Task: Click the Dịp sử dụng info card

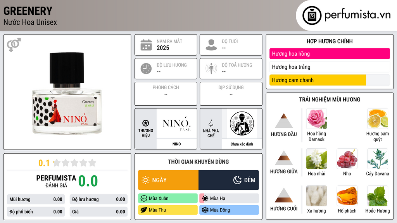Action: pyautogui.click(x=231, y=94)
